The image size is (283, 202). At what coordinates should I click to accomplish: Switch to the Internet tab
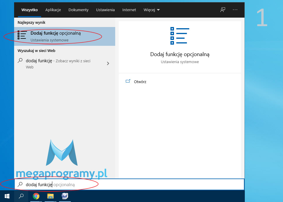[x=129, y=10]
